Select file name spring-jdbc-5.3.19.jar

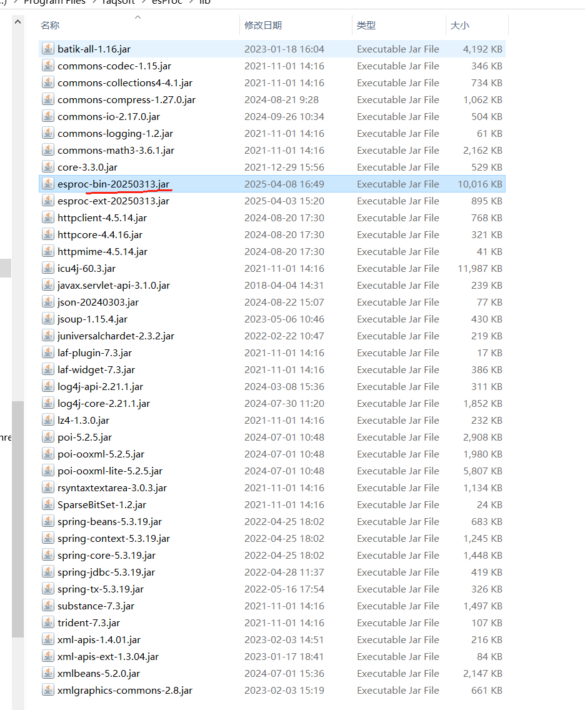106,572
